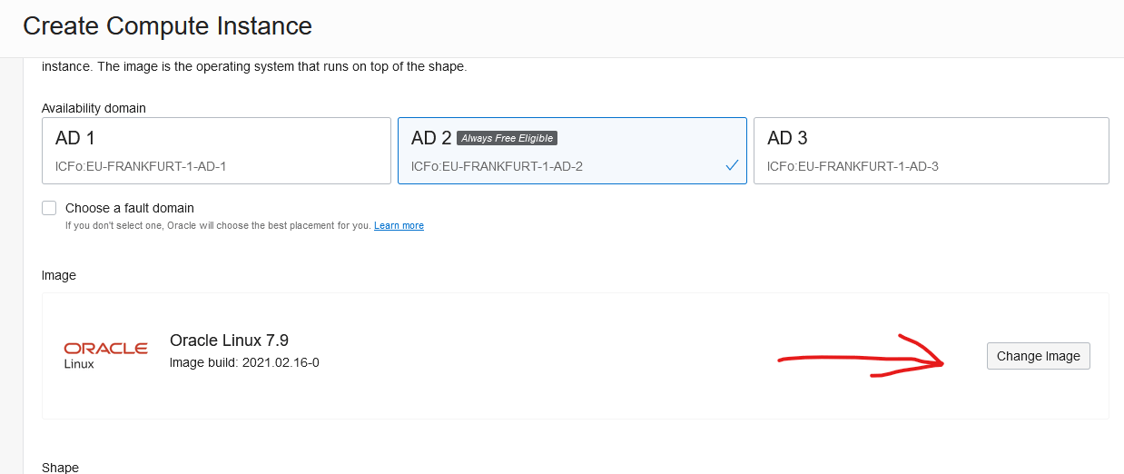
Task: Select the AD 1 availability domain card
Action: pyautogui.click(x=216, y=151)
